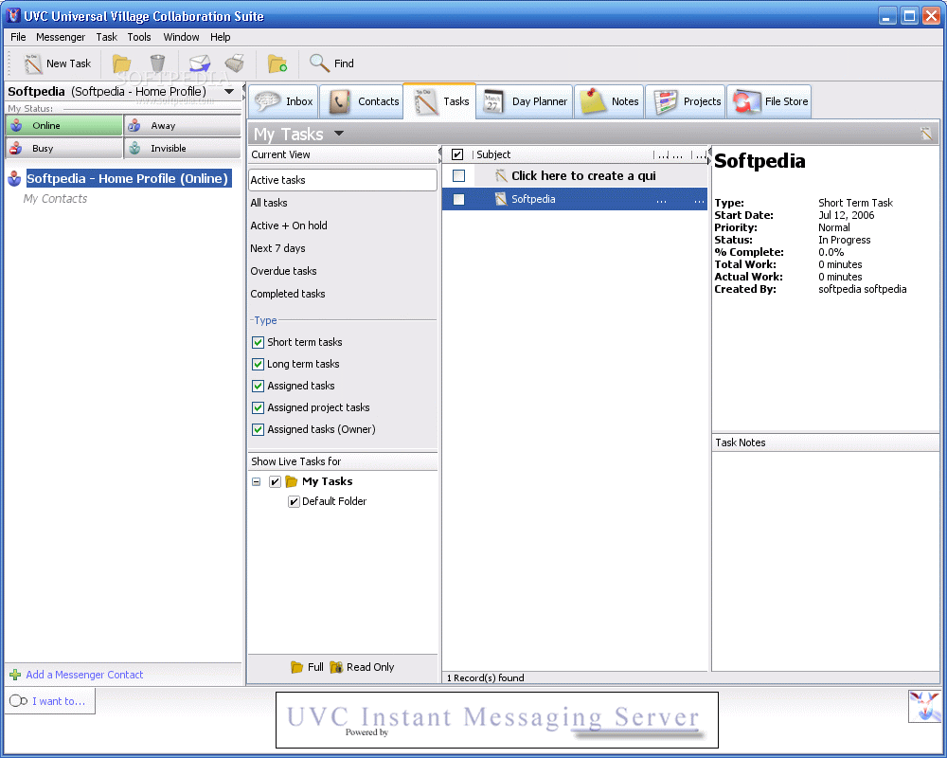Open the My Tasks dropdown arrow

coord(339,133)
